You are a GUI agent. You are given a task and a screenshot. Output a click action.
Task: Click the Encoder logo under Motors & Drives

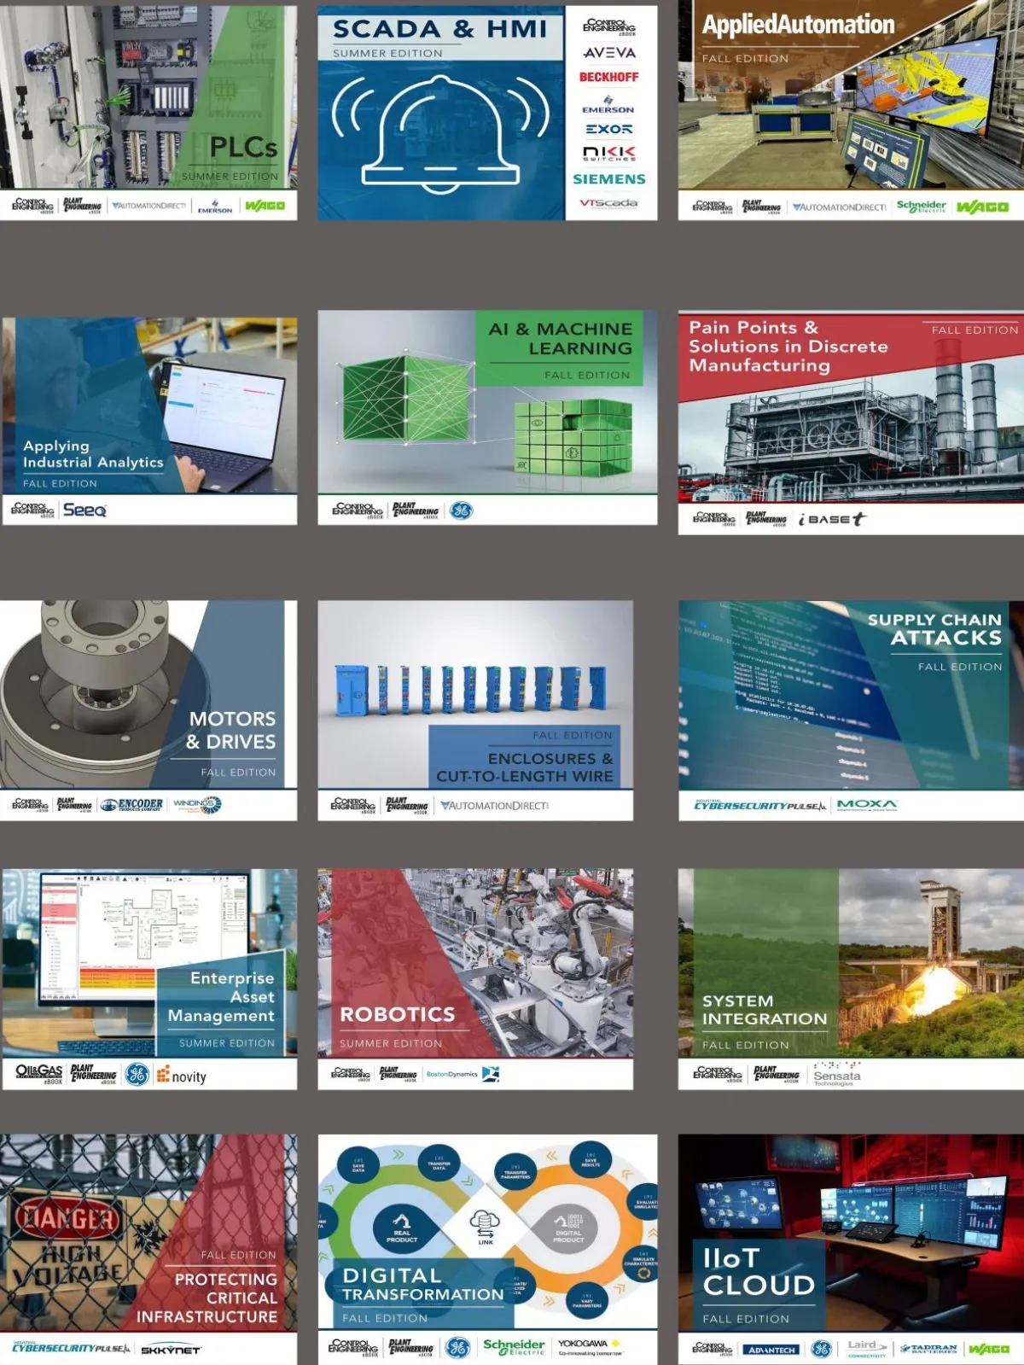point(131,804)
